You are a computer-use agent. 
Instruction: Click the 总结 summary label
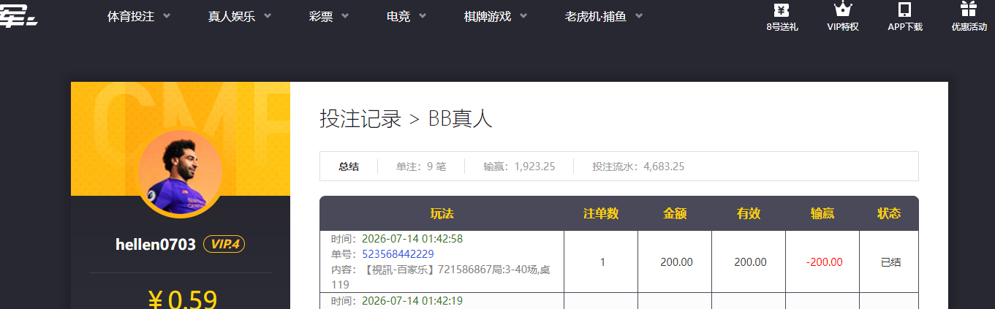(x=349, y=167)
